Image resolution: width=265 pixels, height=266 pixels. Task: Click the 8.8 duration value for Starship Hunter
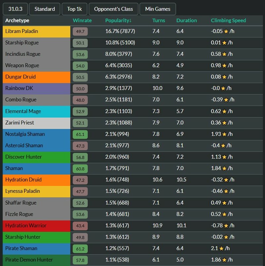pyautogui.click(x=180, y=237)
